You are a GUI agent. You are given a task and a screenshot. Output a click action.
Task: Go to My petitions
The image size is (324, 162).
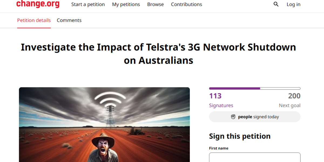point(126,4)
